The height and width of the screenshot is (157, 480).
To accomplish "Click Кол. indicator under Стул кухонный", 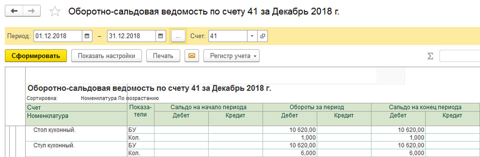I will pos(134,153).
